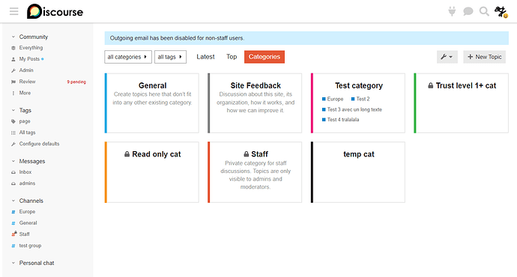Click the Inbox tray icon
The image size is (517, 277).
pyautogui.click(x=13, y=172)
